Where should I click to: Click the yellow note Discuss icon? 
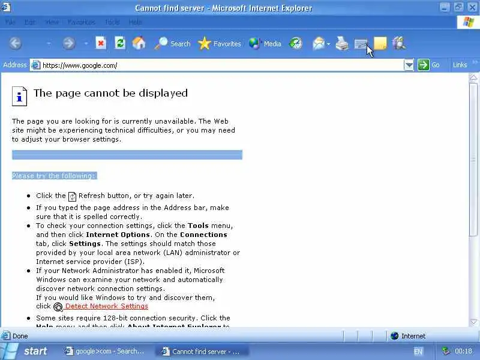click(x=380, y=43)
